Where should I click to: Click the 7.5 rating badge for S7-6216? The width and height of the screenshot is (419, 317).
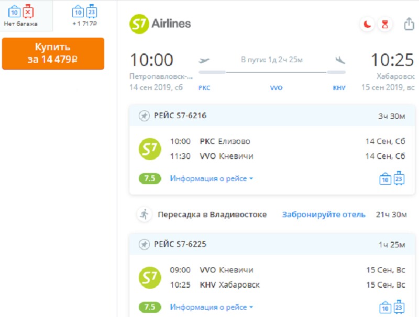(150, 178)
